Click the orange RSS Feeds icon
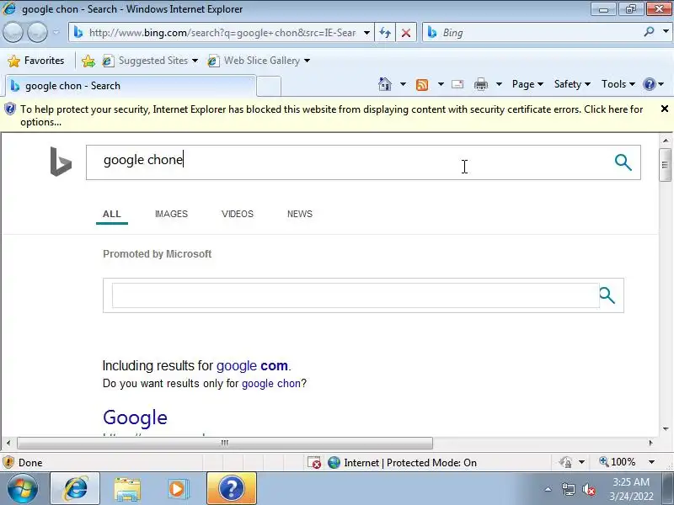The width and height of the screenshot is (674, 505). coord(422,85)
